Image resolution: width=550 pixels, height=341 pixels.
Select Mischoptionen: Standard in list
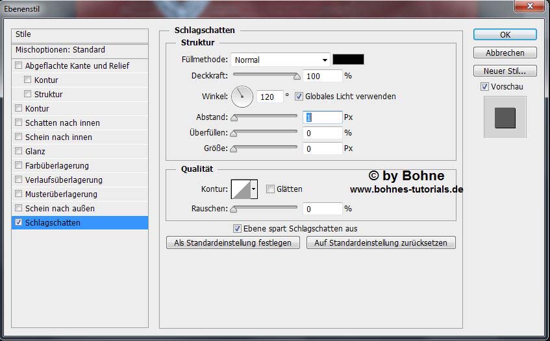click(60, 50)
